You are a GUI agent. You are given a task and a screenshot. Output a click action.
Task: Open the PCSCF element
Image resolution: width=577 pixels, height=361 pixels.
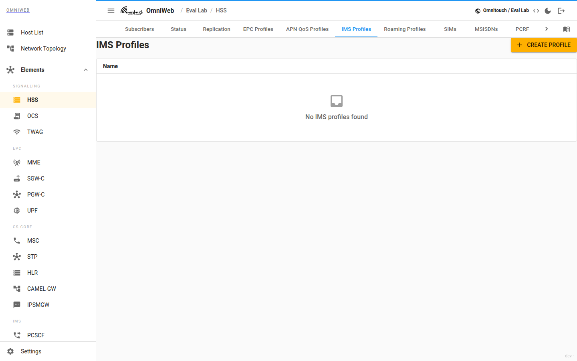tap(48, 335)
